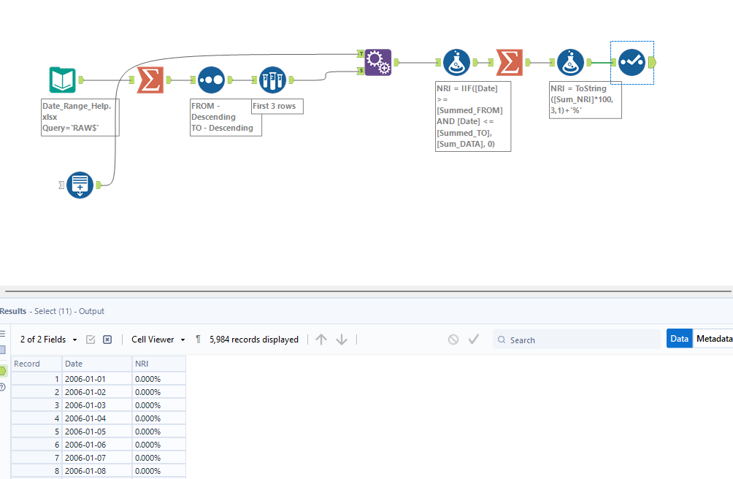This screenshot has height=479, width=733.
Task: Select the Join Multiple gear tool
Action: (378, 62)
